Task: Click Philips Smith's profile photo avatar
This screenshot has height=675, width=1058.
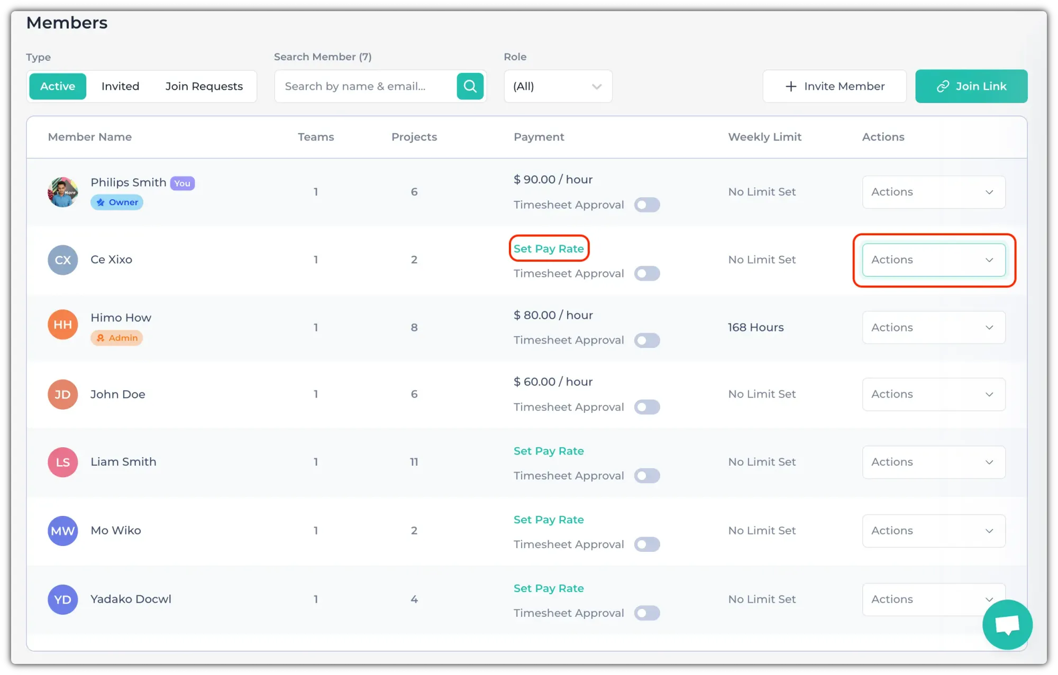Action: tap(63, 192)
